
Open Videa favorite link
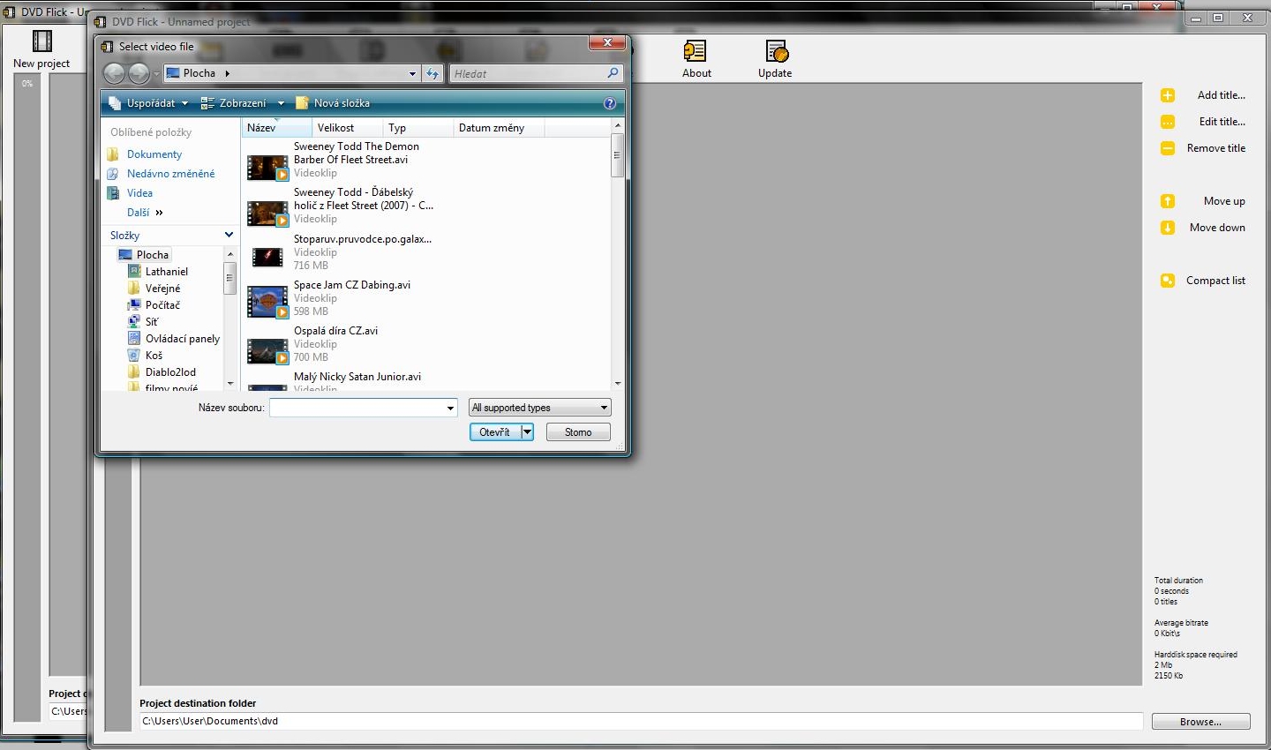[139, 193]
